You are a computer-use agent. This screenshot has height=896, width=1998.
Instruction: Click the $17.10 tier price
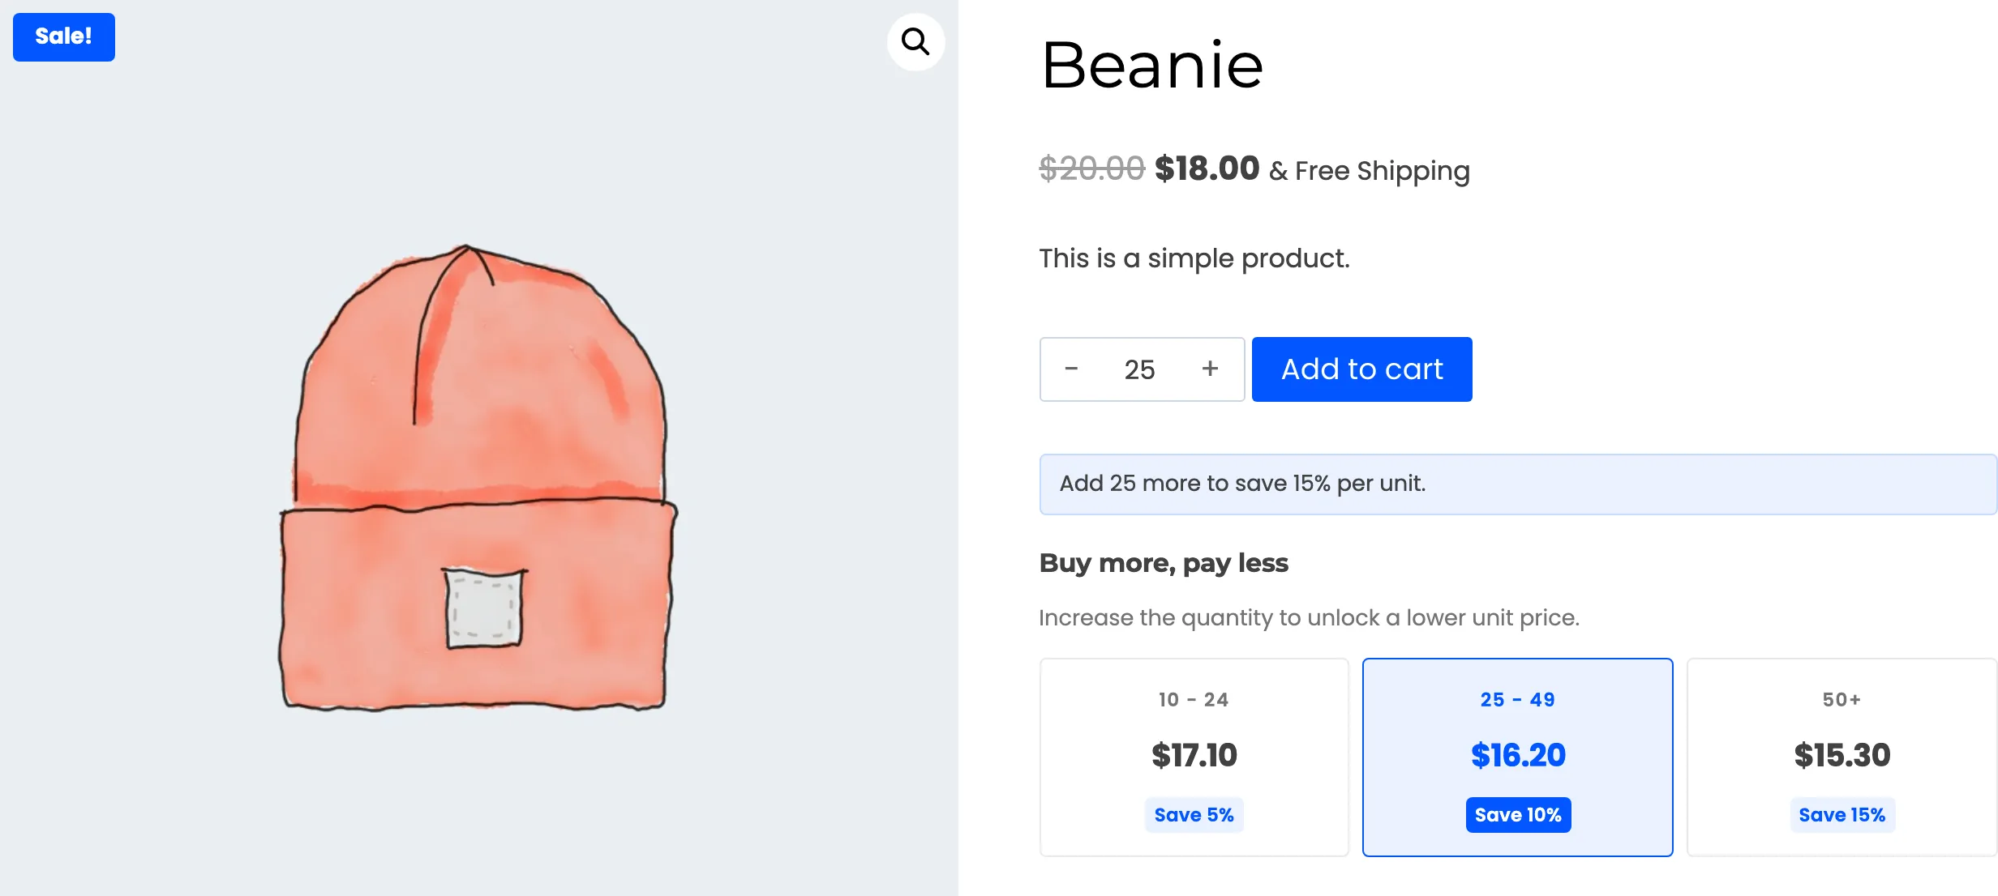[x=1194, y=755]
